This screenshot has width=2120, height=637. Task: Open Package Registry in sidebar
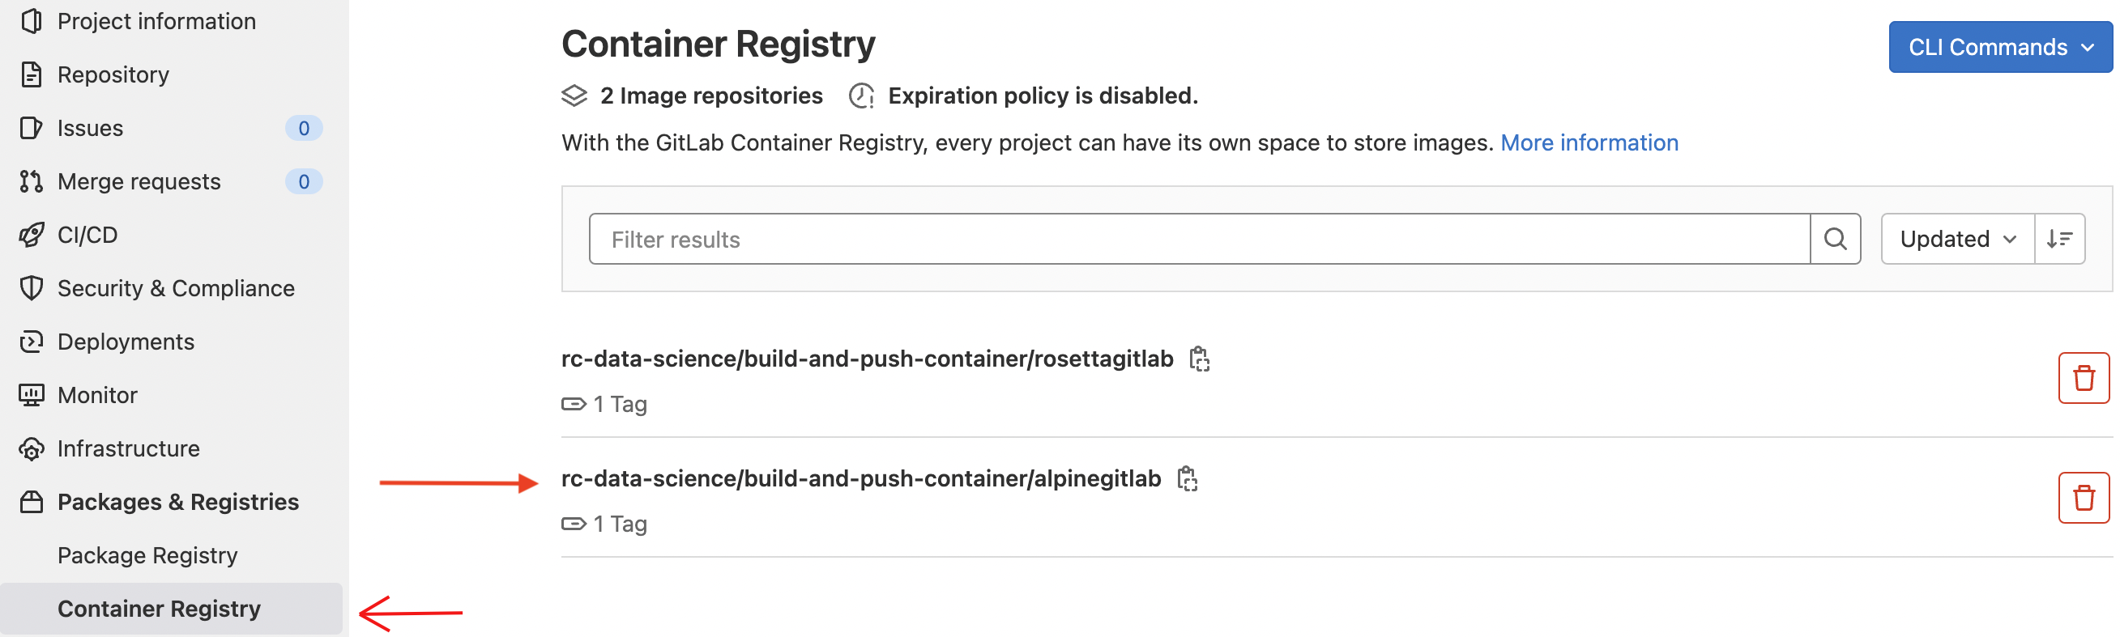pyautogui.click(x=147, y=555)
